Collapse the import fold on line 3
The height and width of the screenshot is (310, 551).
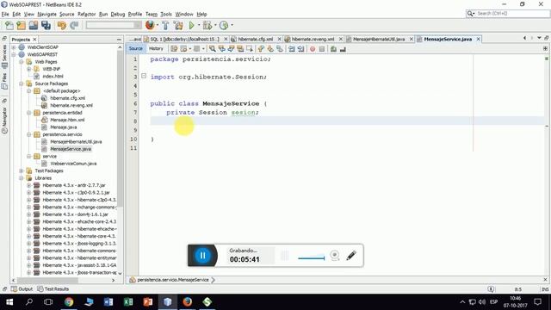[x=144, y=76]
